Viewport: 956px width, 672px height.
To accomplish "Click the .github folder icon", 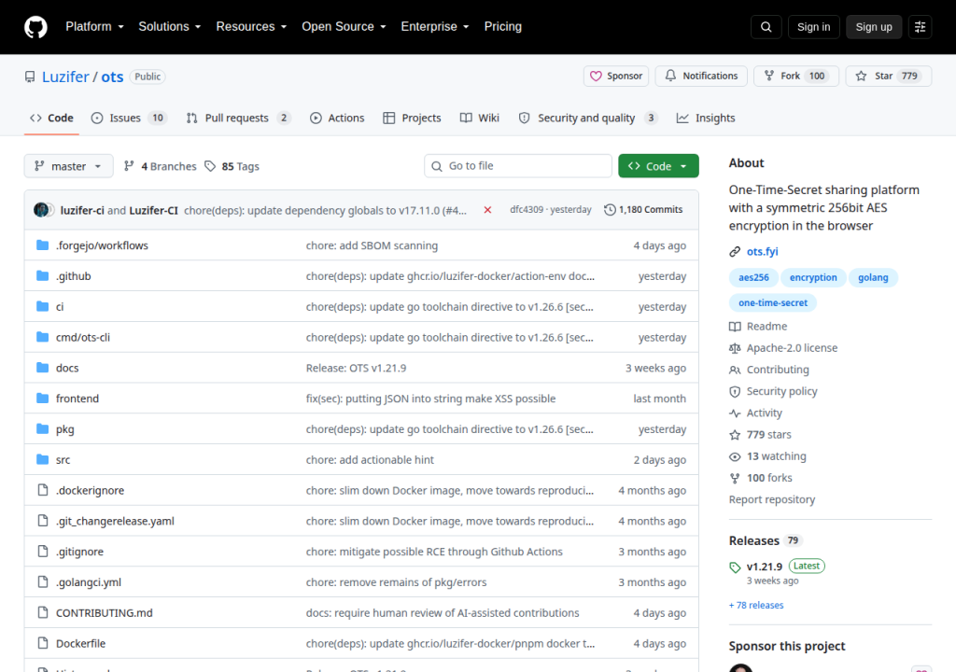I will 42,275.
